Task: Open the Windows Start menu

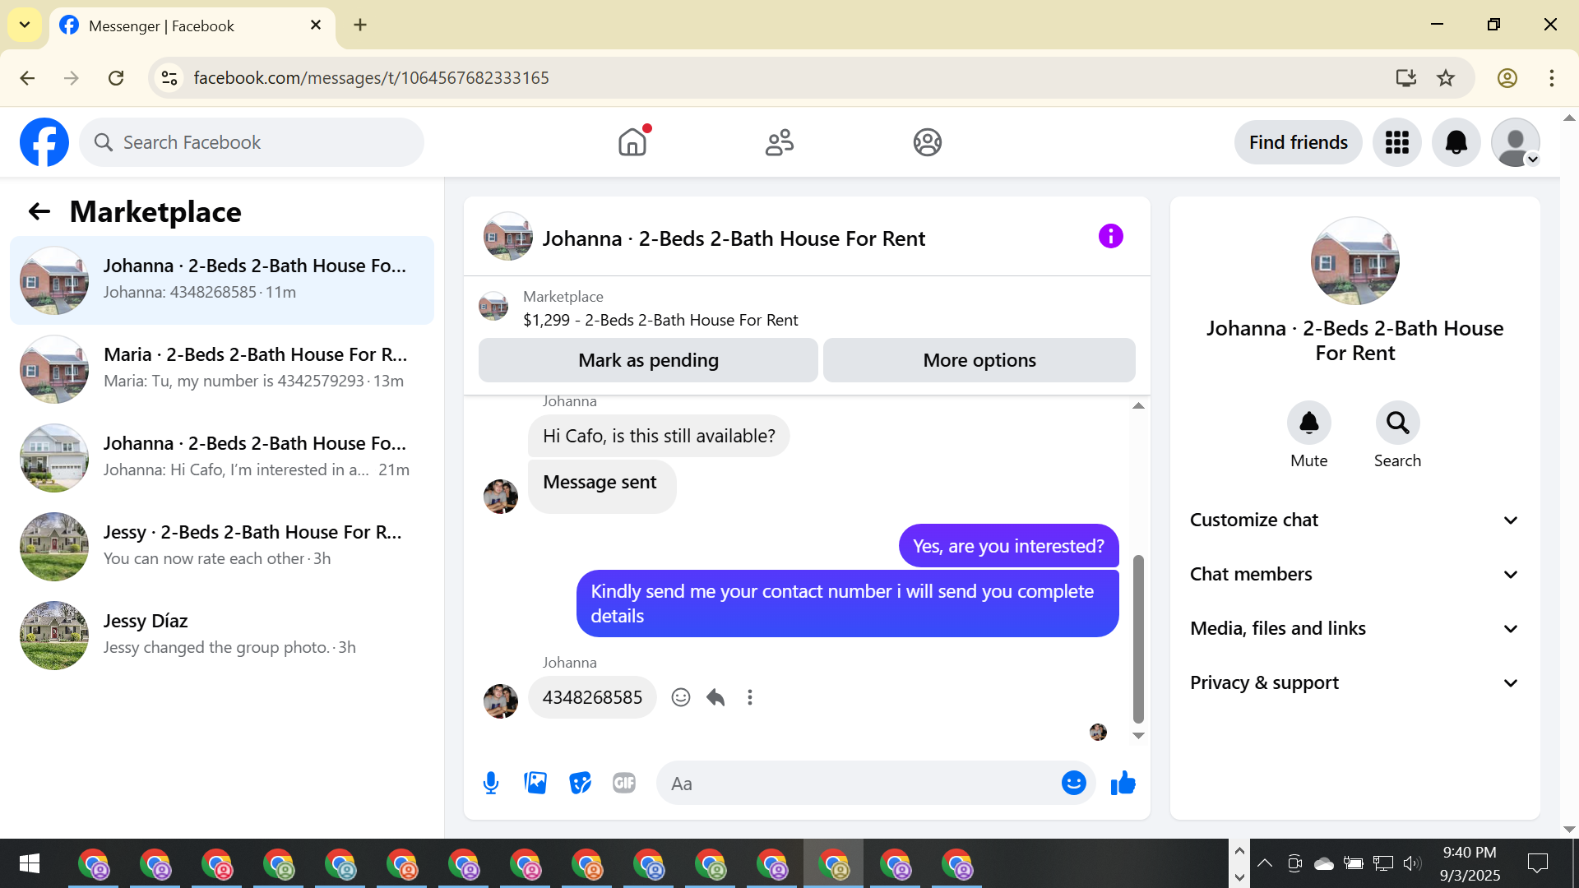Action: 30,863
